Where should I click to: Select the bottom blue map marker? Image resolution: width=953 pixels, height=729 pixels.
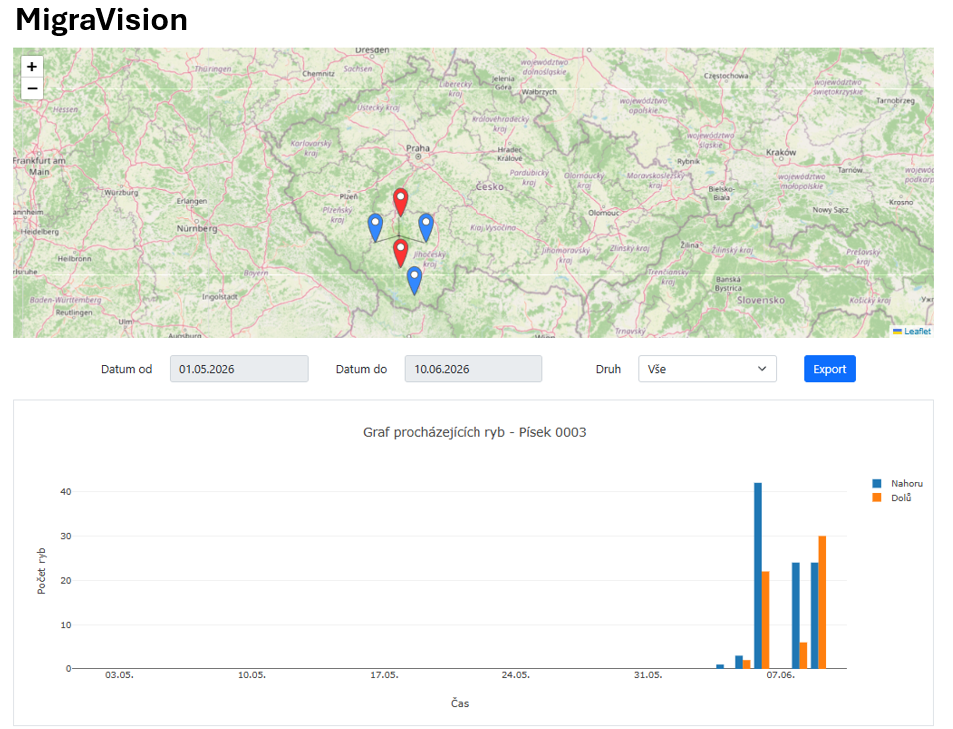click(414, 280)
